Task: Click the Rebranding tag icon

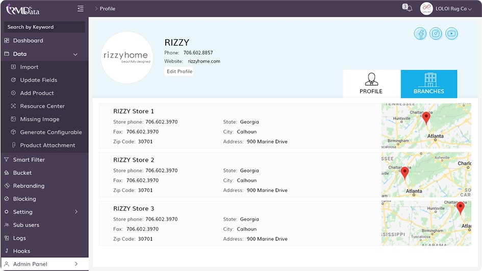Action: pos(7,186)
